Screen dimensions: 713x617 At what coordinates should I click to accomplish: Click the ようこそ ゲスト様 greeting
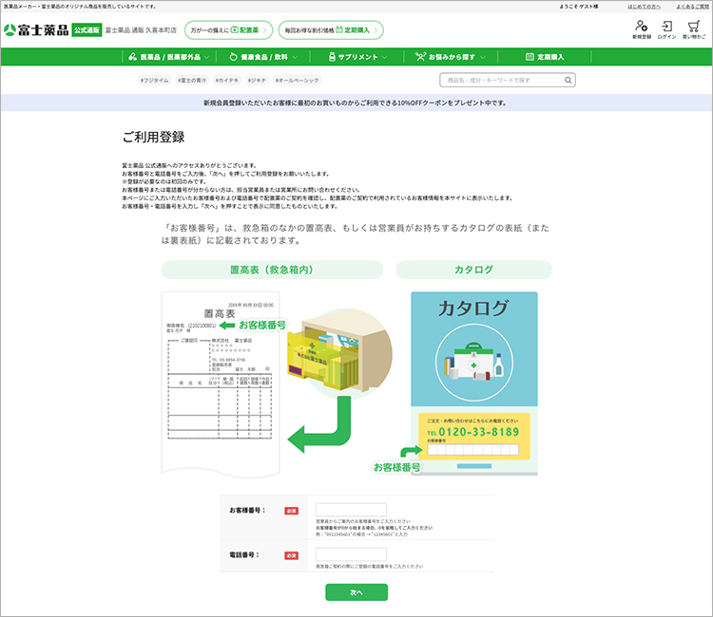(578, 7)
